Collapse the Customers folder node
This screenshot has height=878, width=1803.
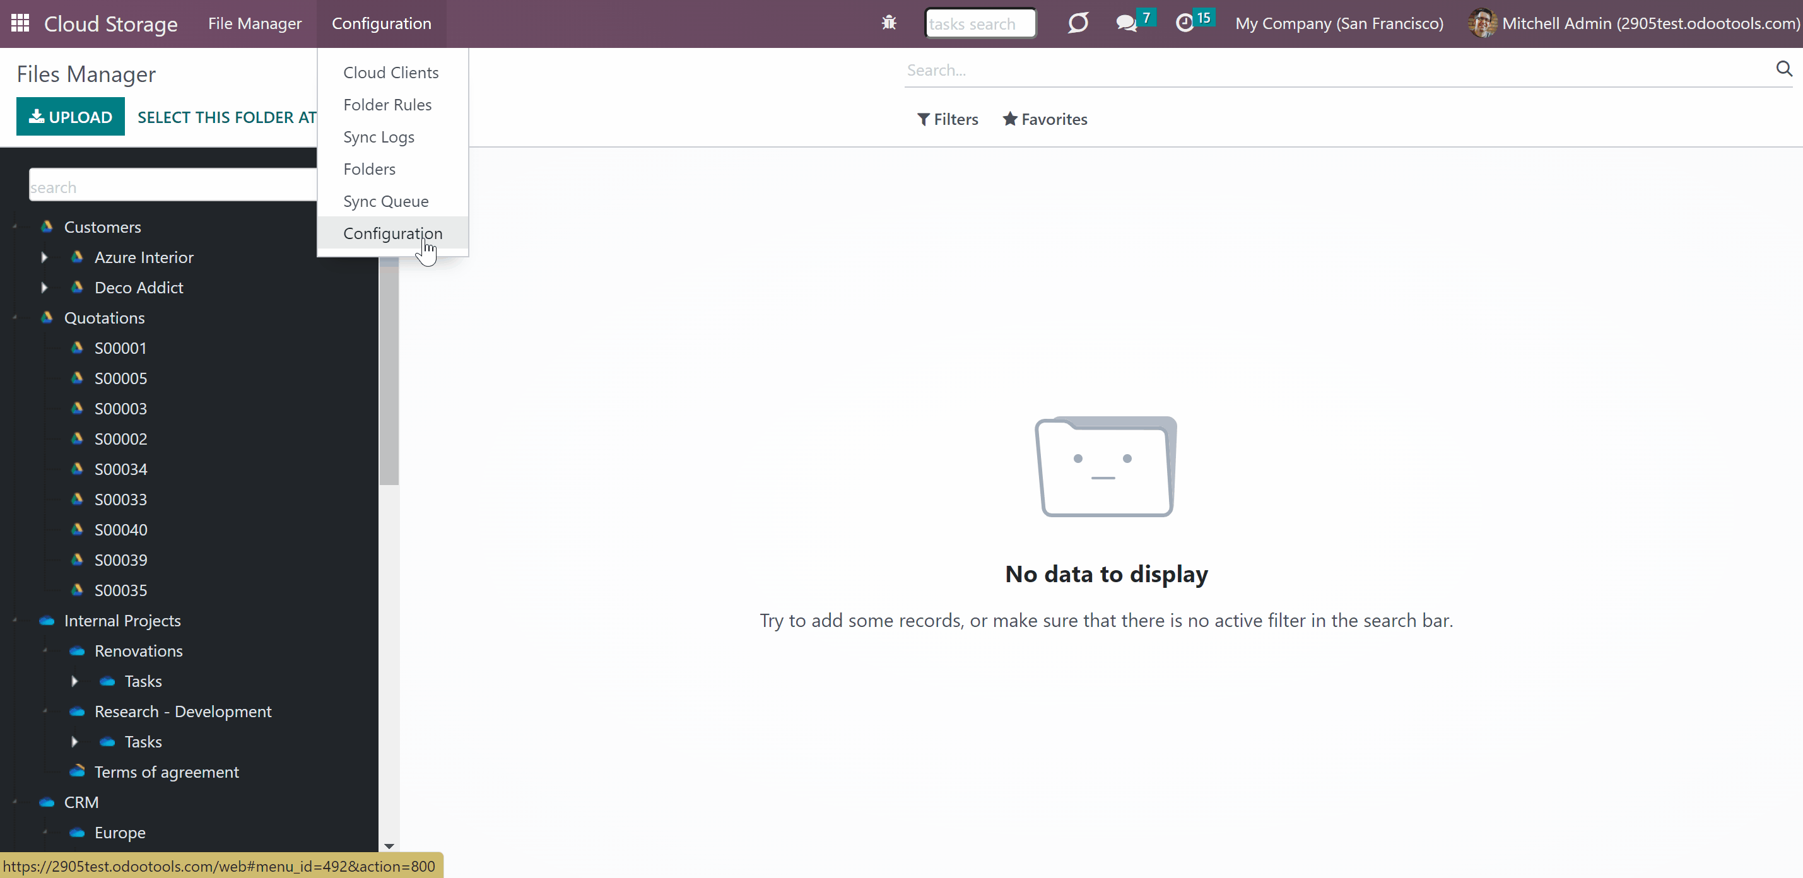tap(15, 226)
